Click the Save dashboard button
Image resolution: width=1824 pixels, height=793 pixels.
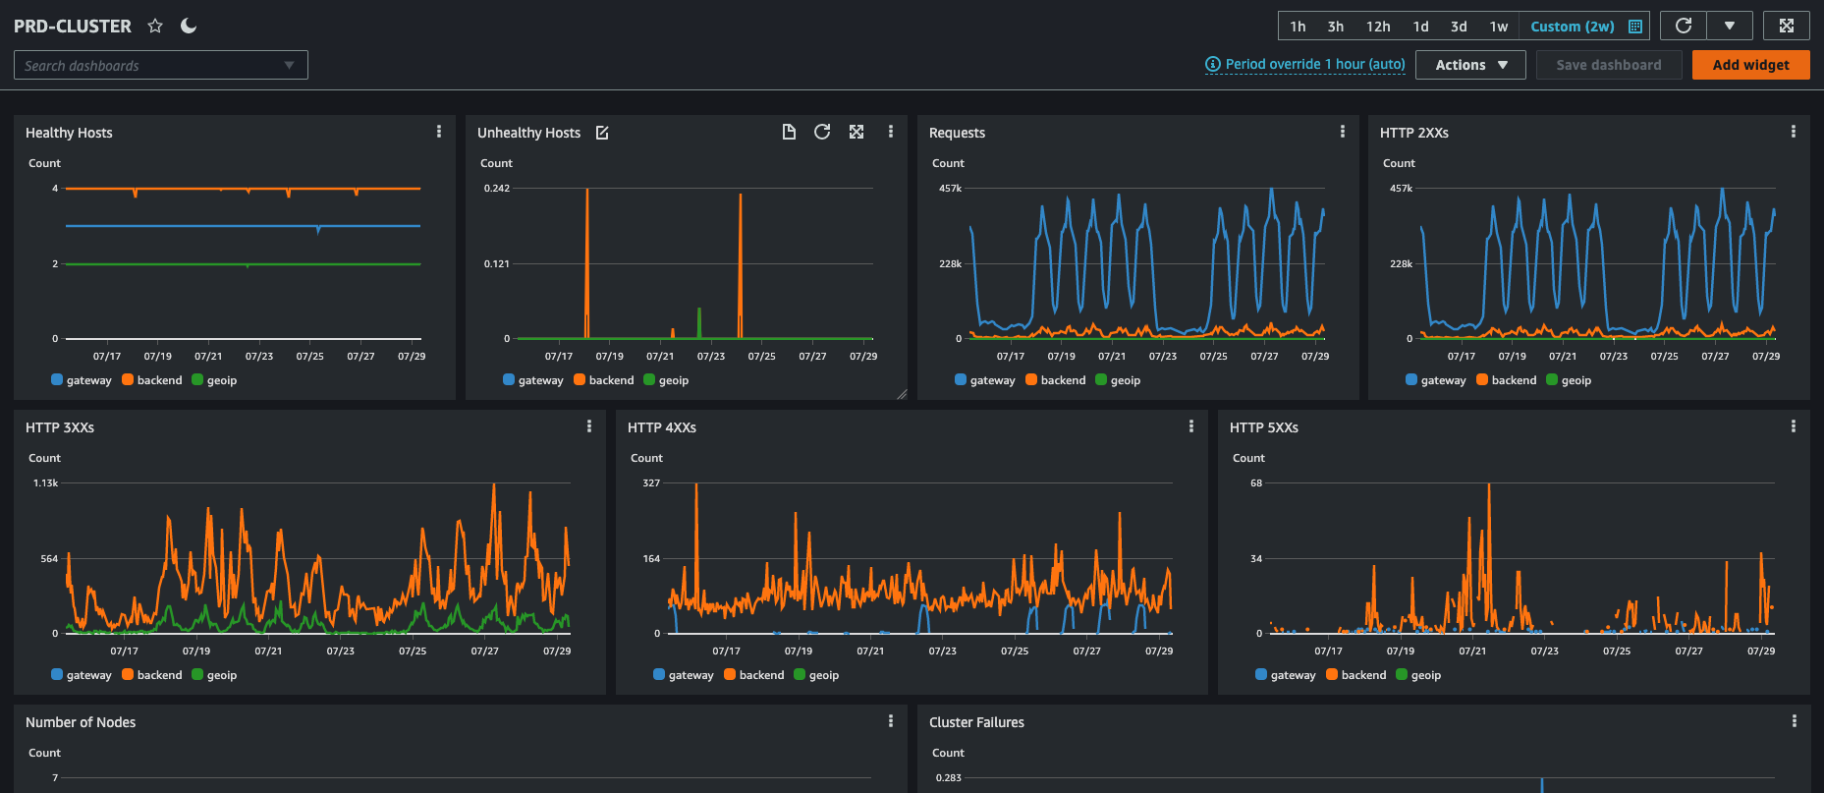click(1609, 65)
